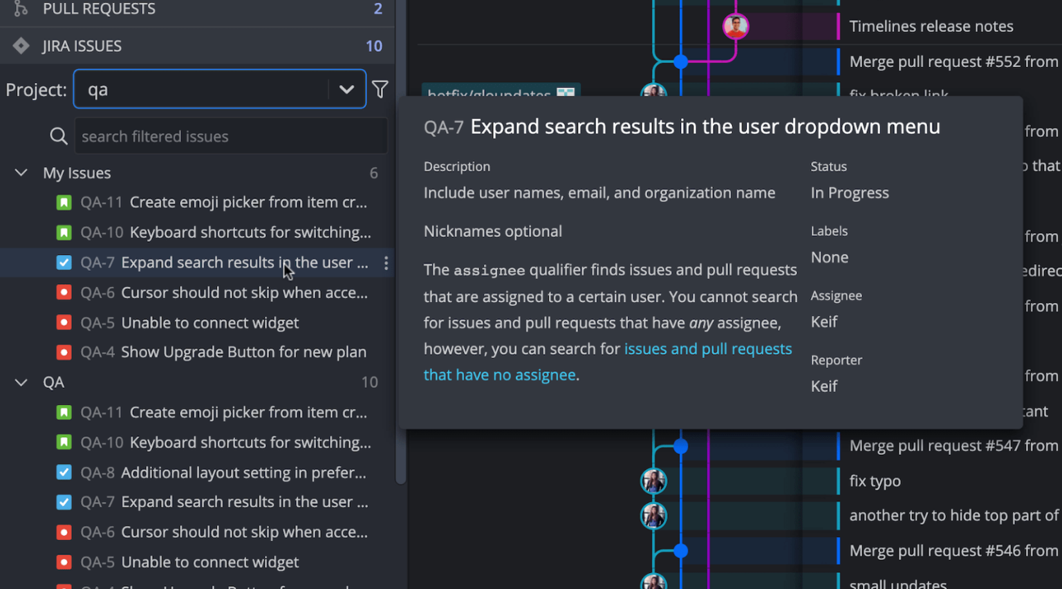The height and width of the screenshot is (589, 1062).
Task: Collapse the QA section
Action: (21, 382)
